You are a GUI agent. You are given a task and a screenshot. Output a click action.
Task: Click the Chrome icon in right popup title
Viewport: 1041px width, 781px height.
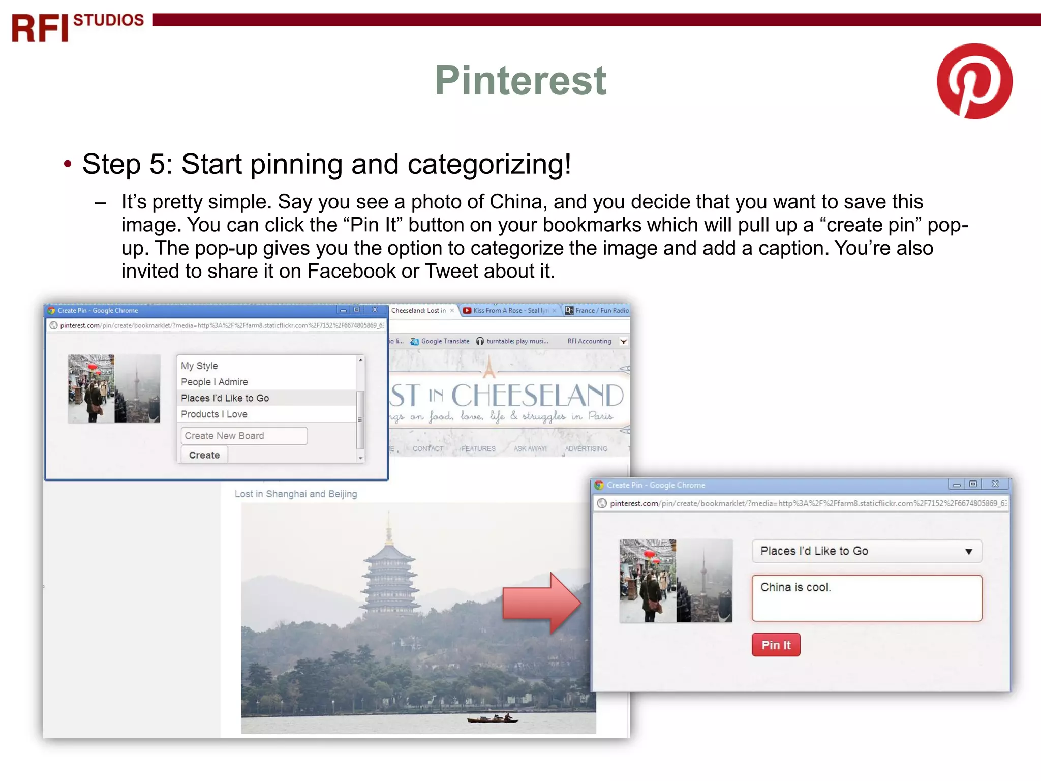[599, 485]
